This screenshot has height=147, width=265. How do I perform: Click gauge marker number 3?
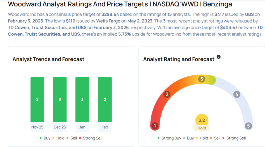click(x=202, y=79)
